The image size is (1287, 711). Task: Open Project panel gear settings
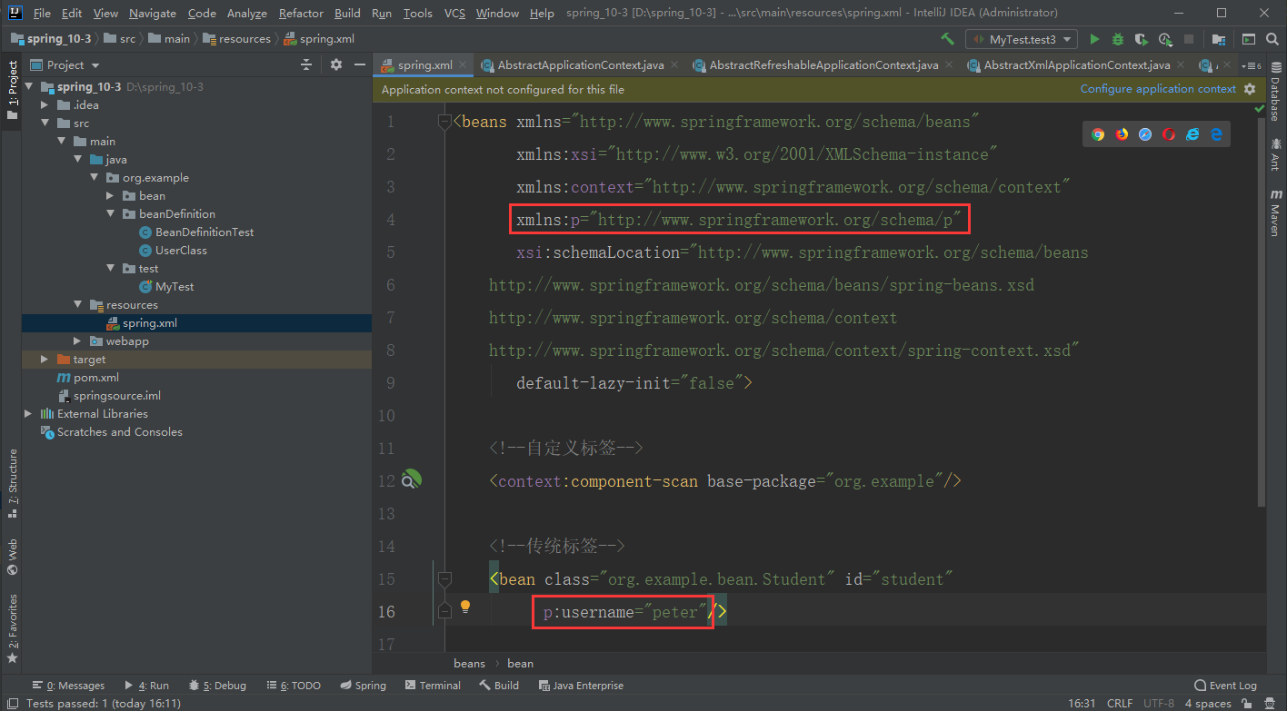click(x=336, y=64)
